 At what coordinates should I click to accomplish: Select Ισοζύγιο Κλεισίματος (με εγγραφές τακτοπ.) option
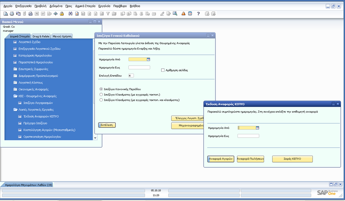101,95
